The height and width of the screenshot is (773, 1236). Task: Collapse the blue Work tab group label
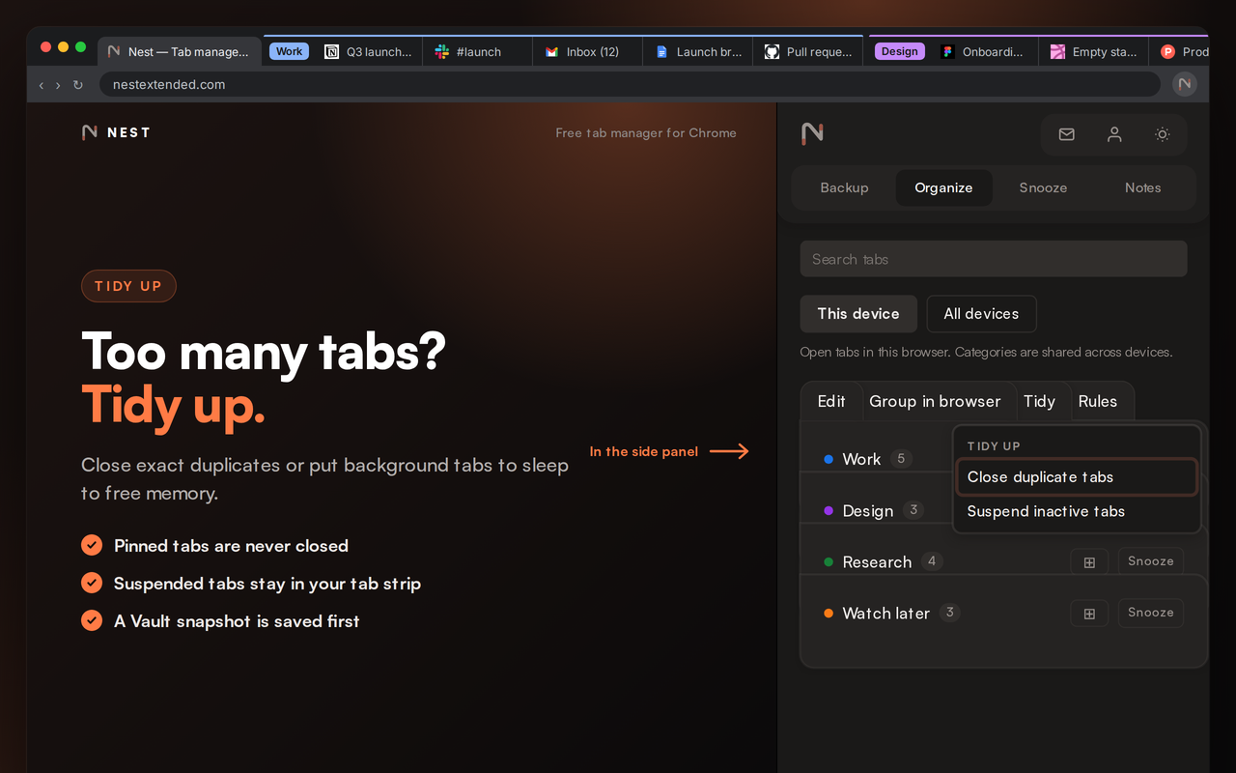click(289, 51)
